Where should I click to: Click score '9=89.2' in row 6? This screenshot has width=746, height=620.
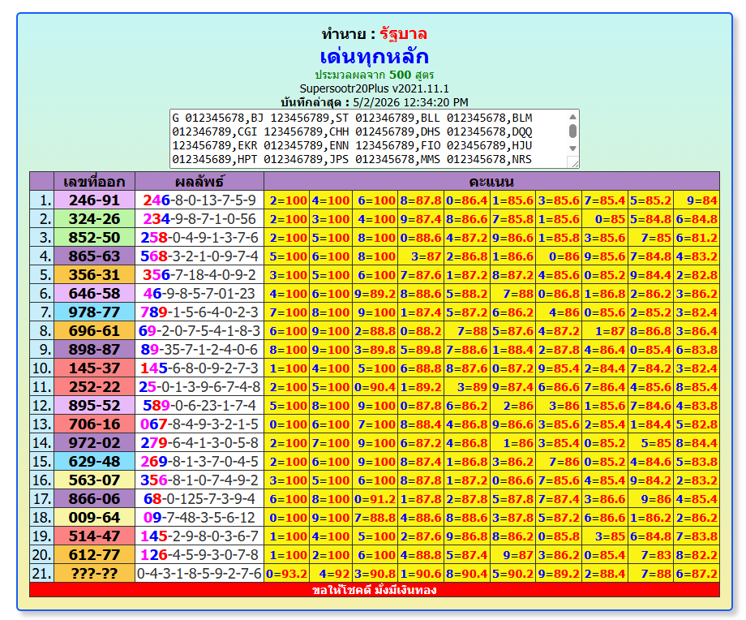[x=375, y=293]
